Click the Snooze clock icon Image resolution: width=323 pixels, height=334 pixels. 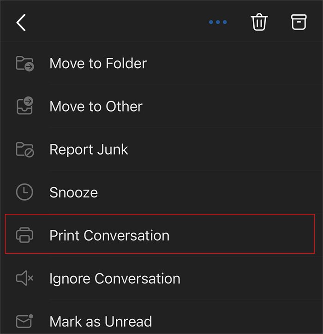(x=24, y=192)
